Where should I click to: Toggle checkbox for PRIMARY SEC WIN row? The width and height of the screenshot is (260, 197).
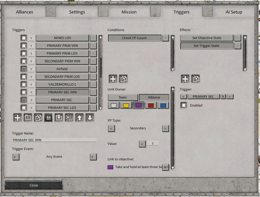(24, 92)
